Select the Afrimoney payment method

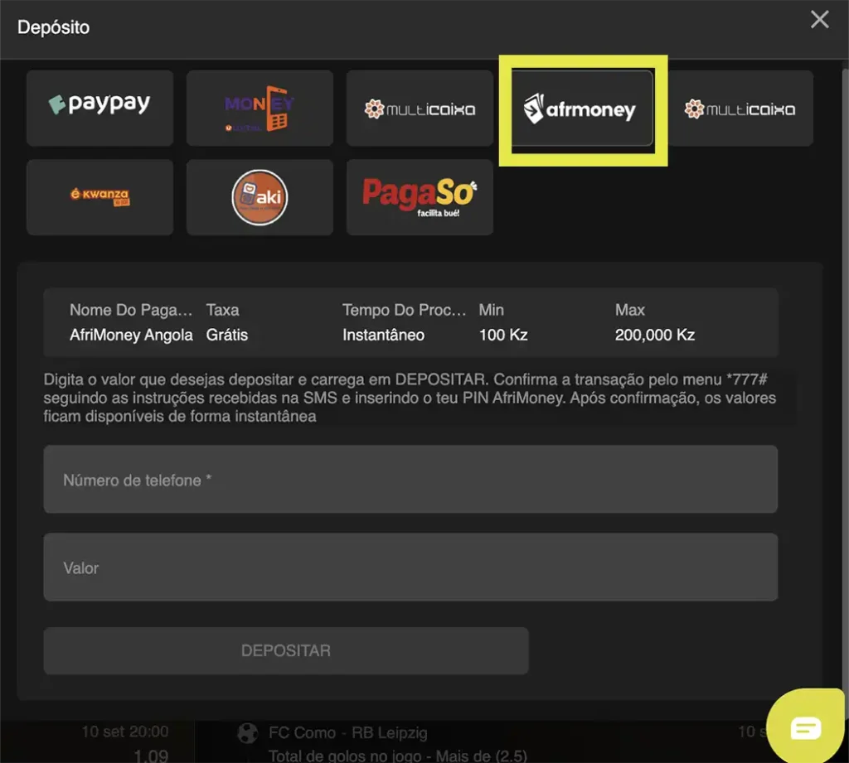583,109
